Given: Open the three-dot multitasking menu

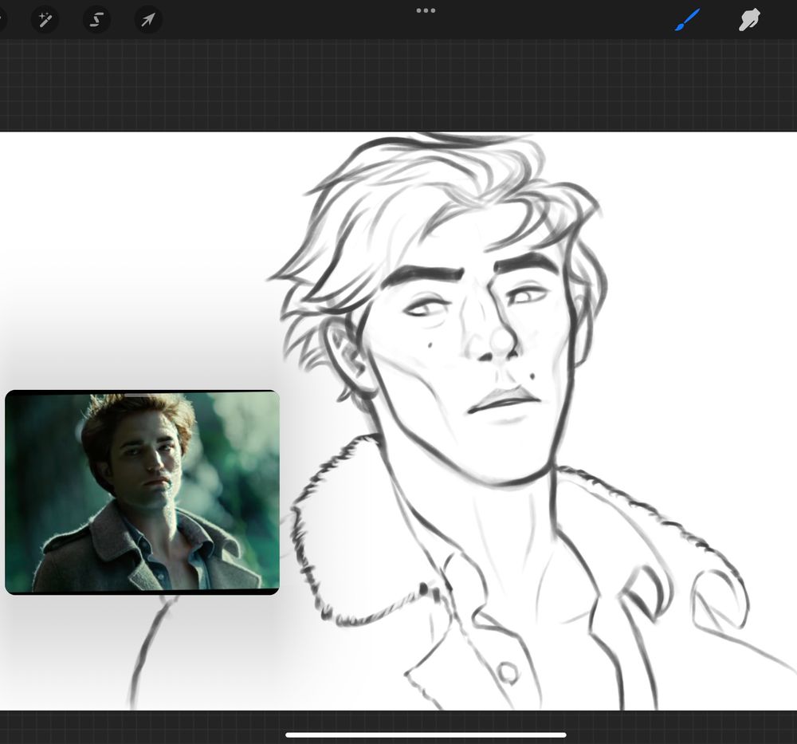Looking at the screenshot, I should 426,10.
